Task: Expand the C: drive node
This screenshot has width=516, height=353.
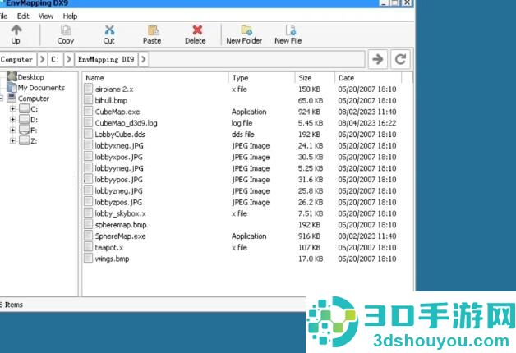Action: point(12,109)
